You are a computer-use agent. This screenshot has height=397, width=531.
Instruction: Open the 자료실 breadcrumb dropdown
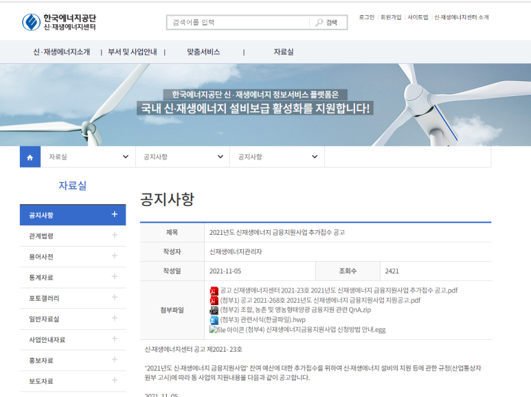88,157
